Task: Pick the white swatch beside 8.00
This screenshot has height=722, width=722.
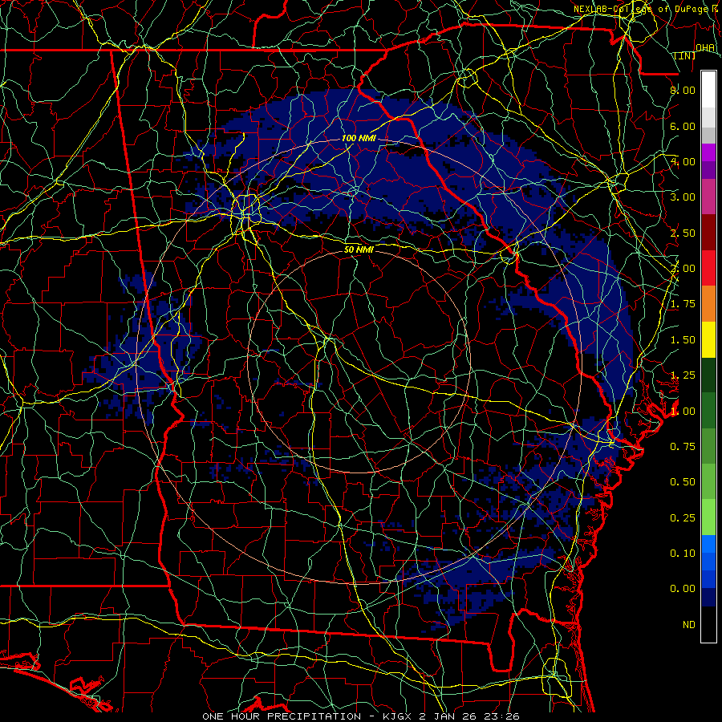Action: [708, 90]
